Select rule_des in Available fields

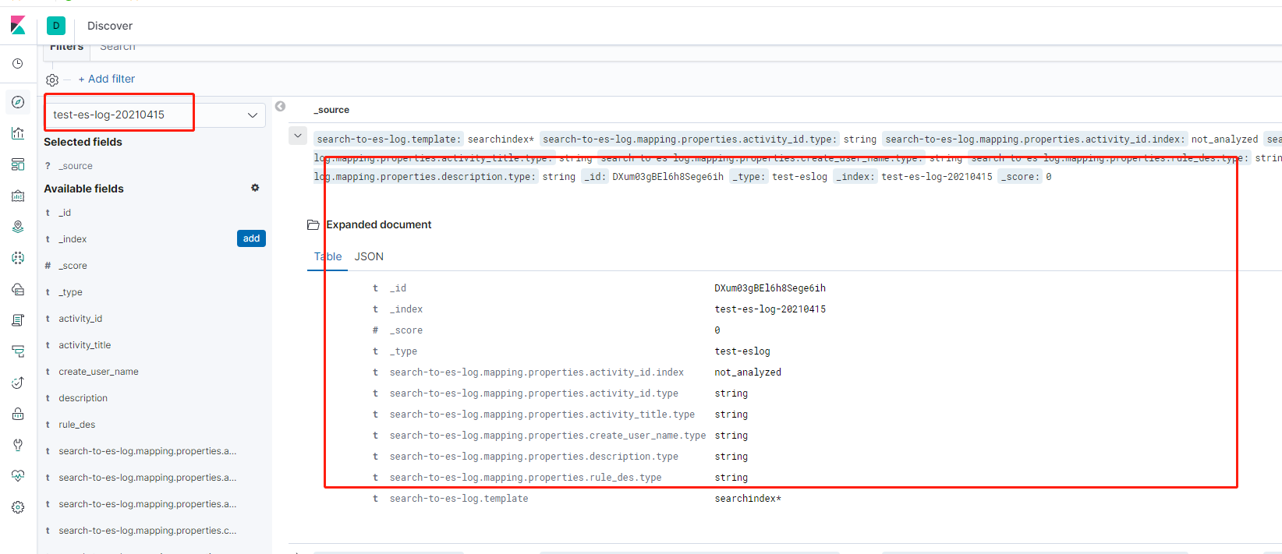tap(76, 425)
